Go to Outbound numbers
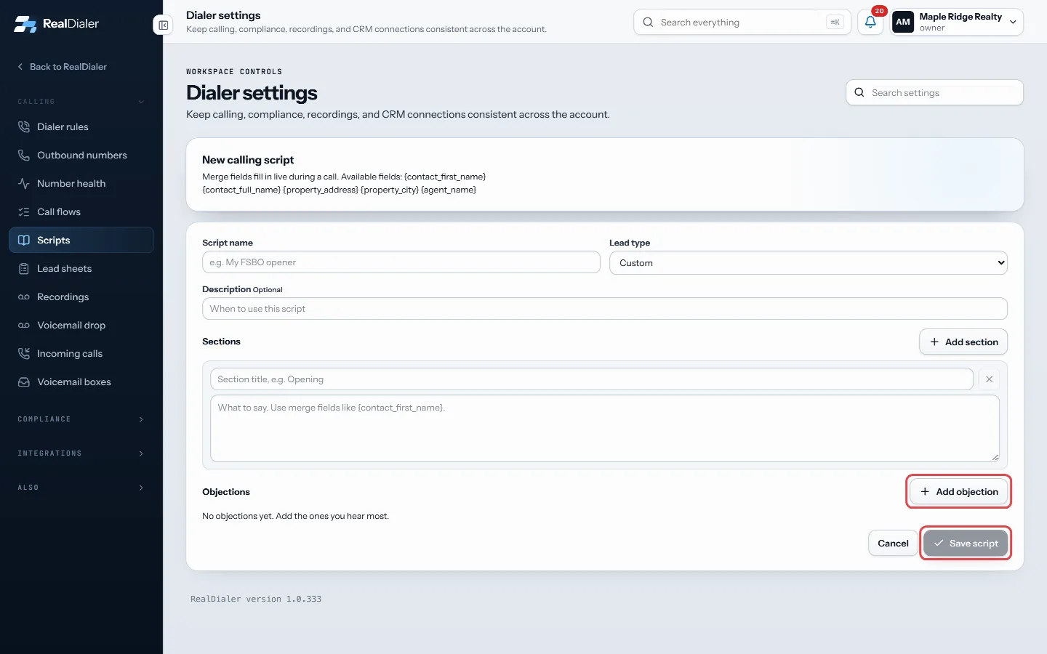This screenshot has width=1047, height=654. point(81,155)
